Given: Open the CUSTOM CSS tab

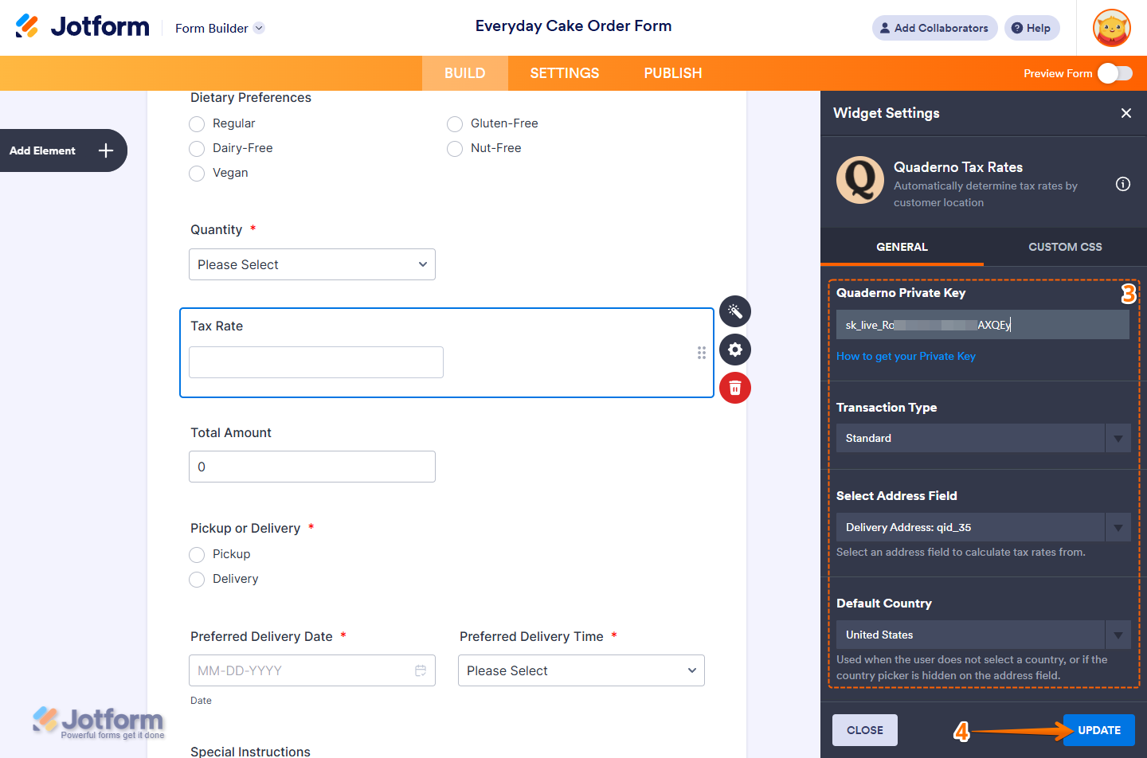Looking at the screenshot, I should coord(1065,247).
